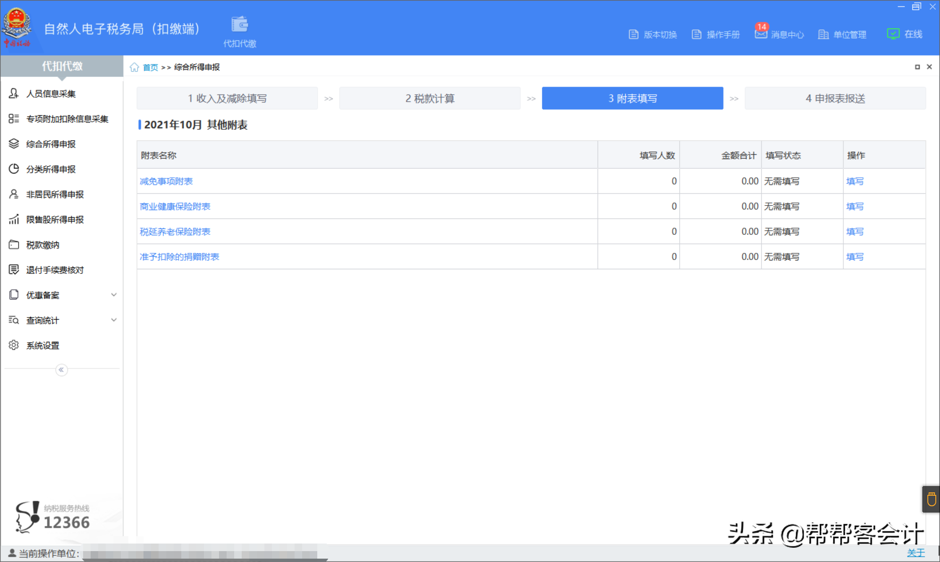Click 填写 for 准予扣除的捐赠附表 row

point(854,257)
